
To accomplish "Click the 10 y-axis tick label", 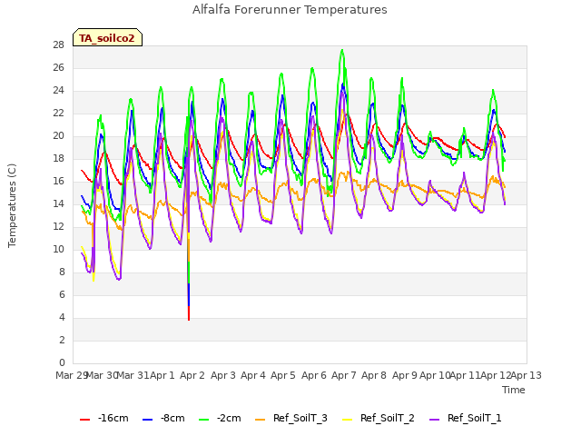I will tap(59, 250).
